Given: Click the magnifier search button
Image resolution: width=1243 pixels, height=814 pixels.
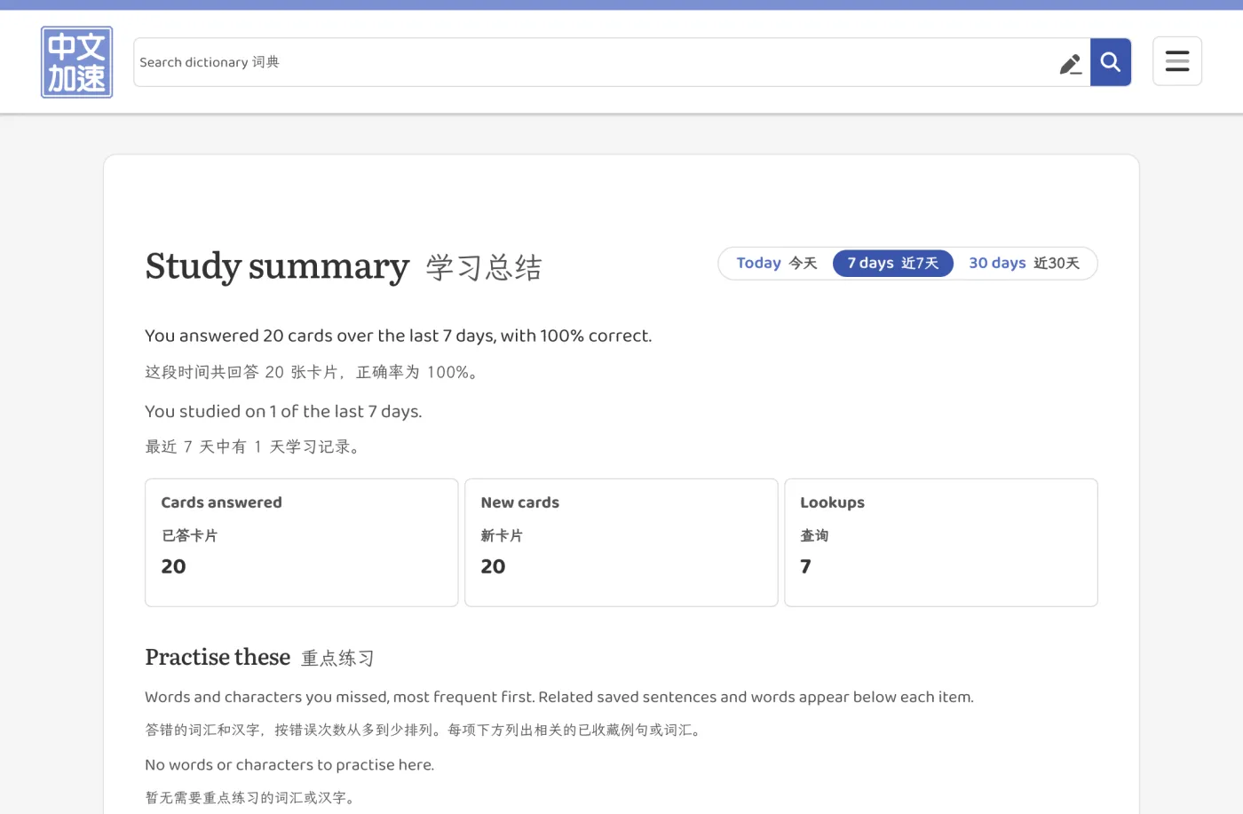Looking at the screenshot, I should pyautogui.click(x=1111, y=62).
